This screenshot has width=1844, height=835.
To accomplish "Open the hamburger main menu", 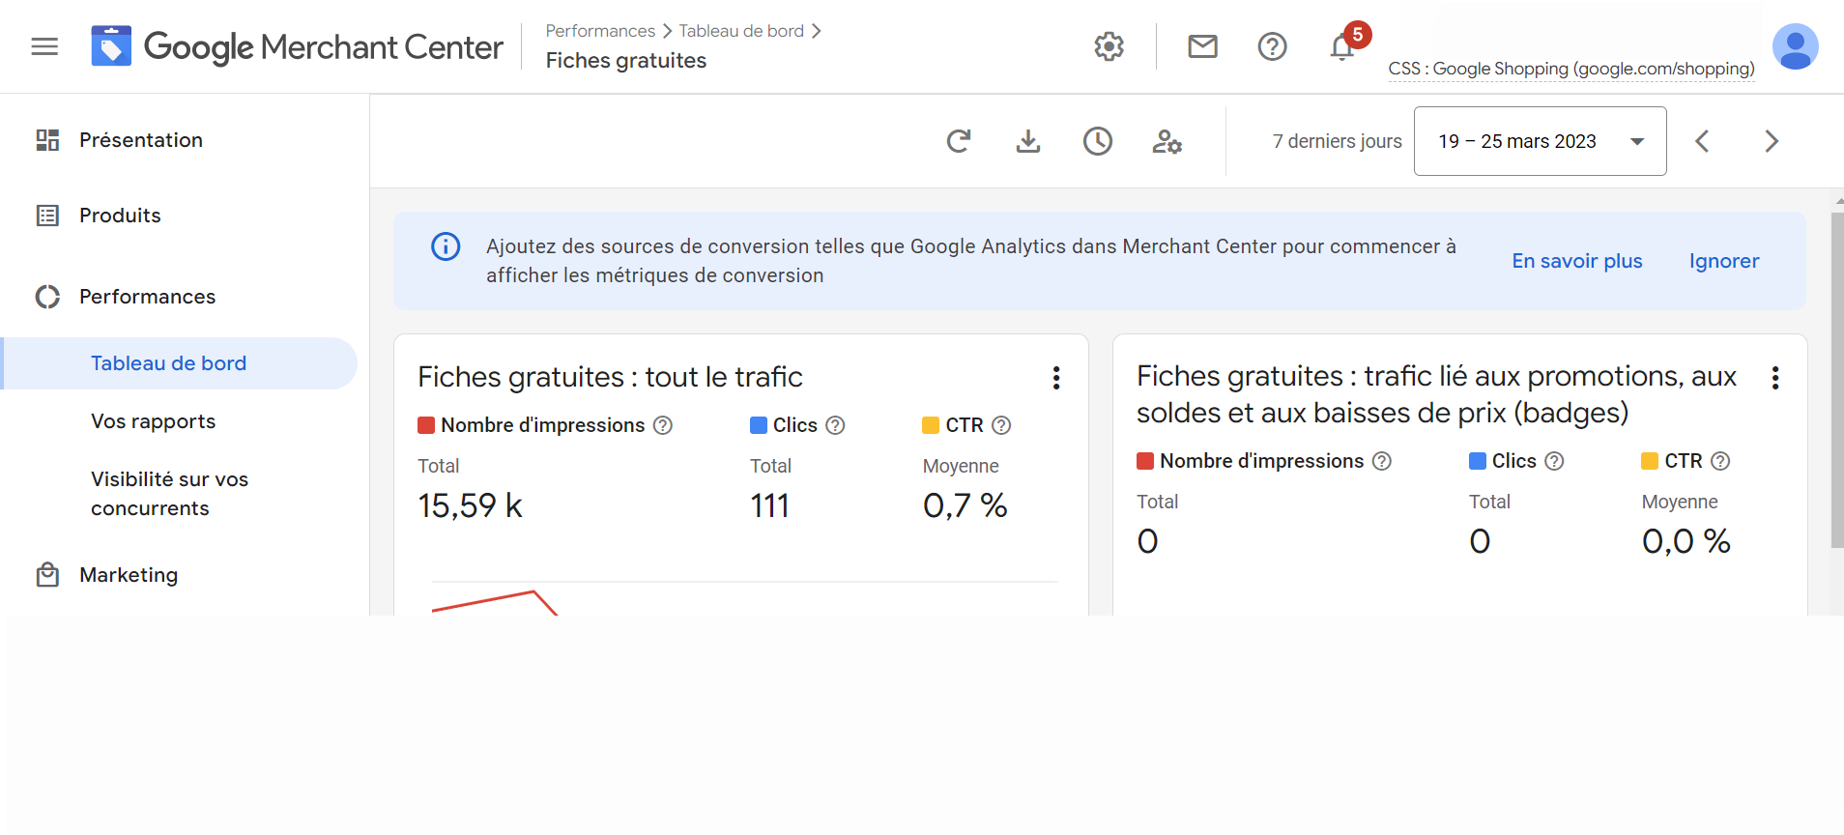I will click(44, 46).
